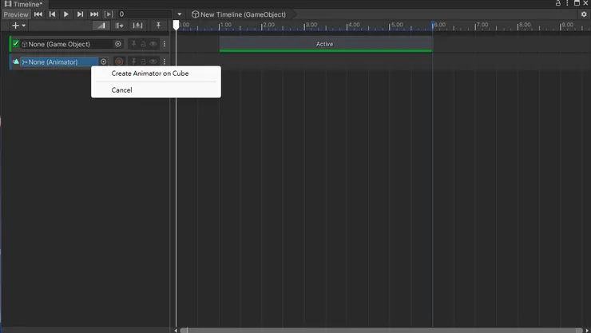Screen dimensions: 591x333
Task: Step forward to the next frame
Action: tap(80, 14)
